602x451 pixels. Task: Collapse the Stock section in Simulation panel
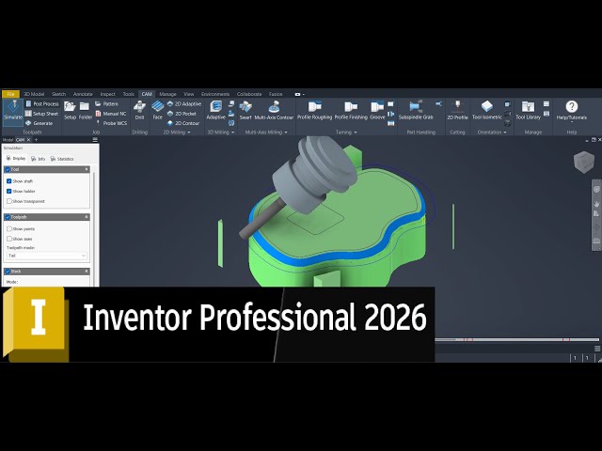87,272
